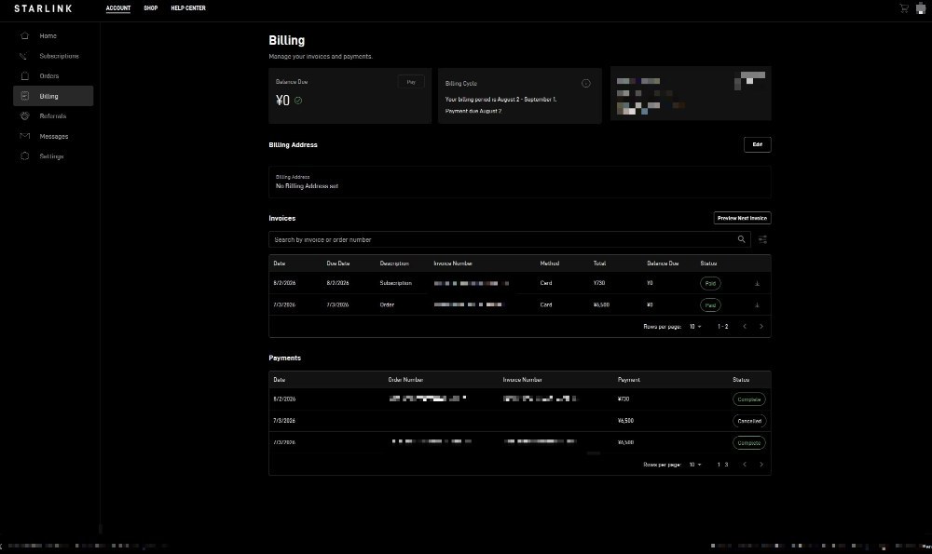Viewport: 932px width, 554px height.
Task: Go to next page of Payments
Action: pos(761,465)
